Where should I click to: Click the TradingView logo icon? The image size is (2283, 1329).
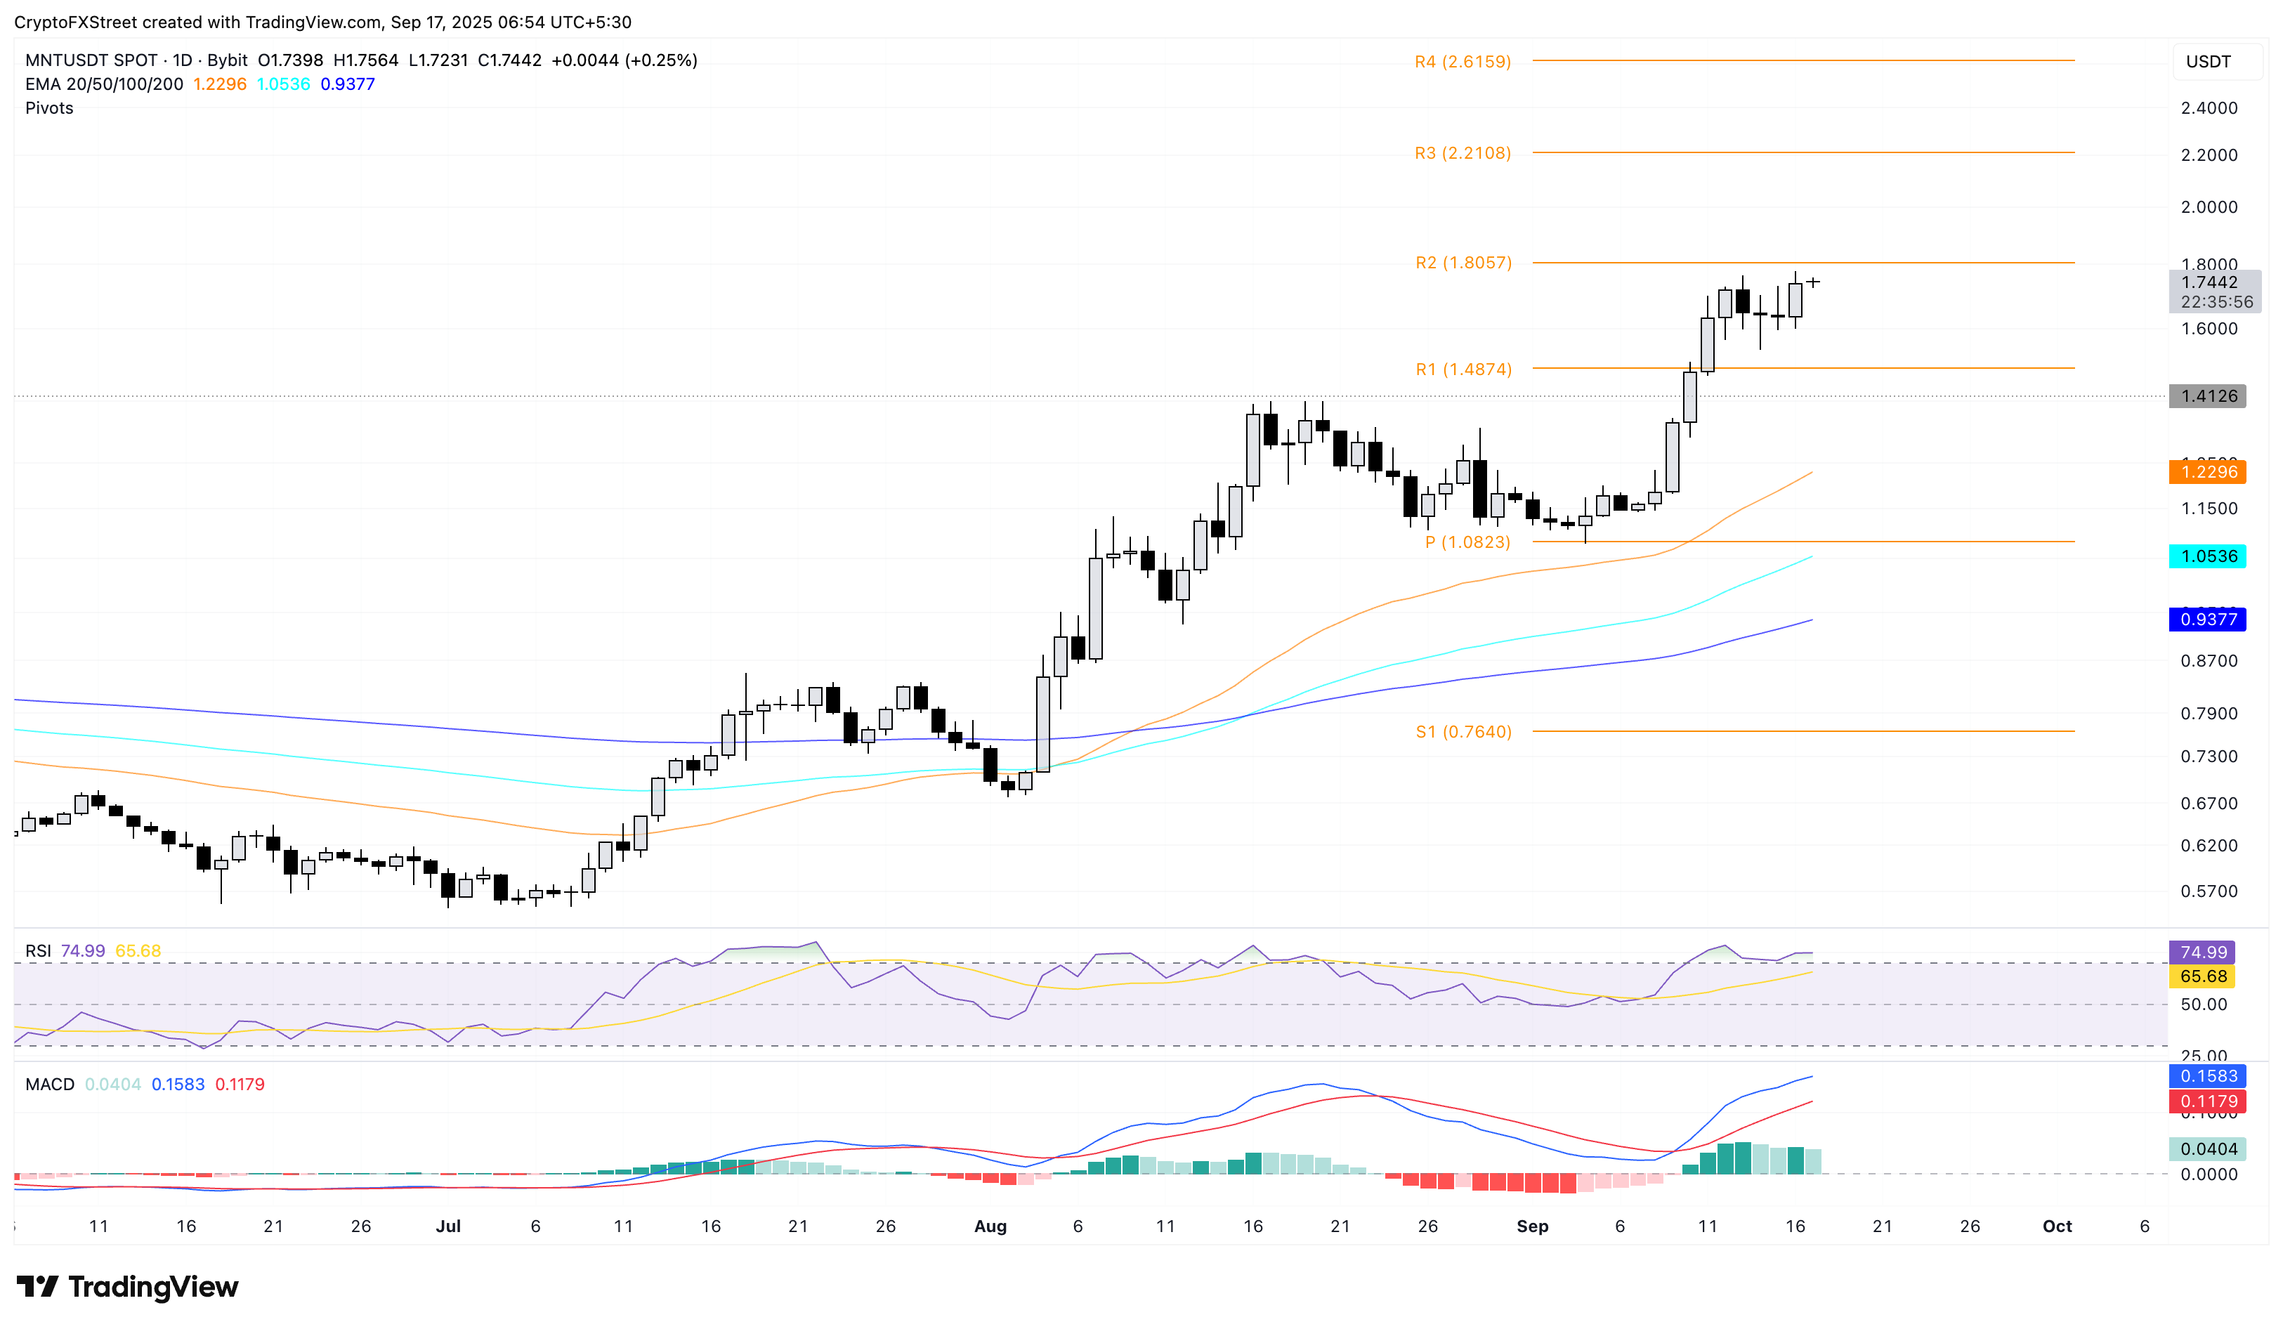click(x=37, y=1285)
